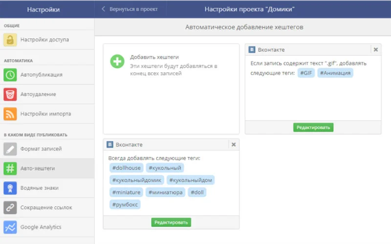
Task: Click the Google Analytics chart icon
Action: (10, 227)
